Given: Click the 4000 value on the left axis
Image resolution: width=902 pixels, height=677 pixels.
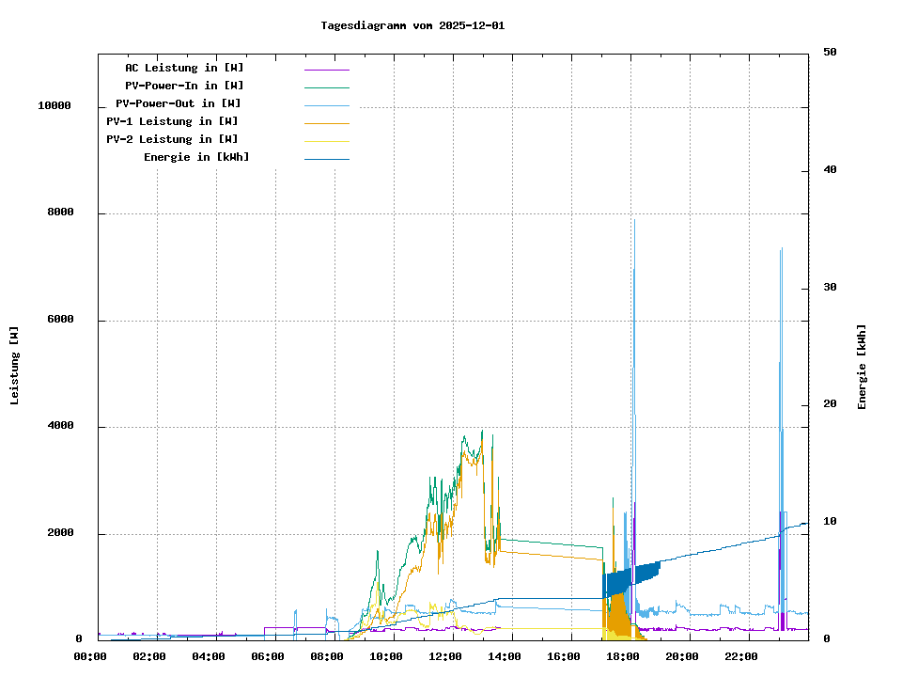Looking at the screenshot, I should (x=58, y=427).
